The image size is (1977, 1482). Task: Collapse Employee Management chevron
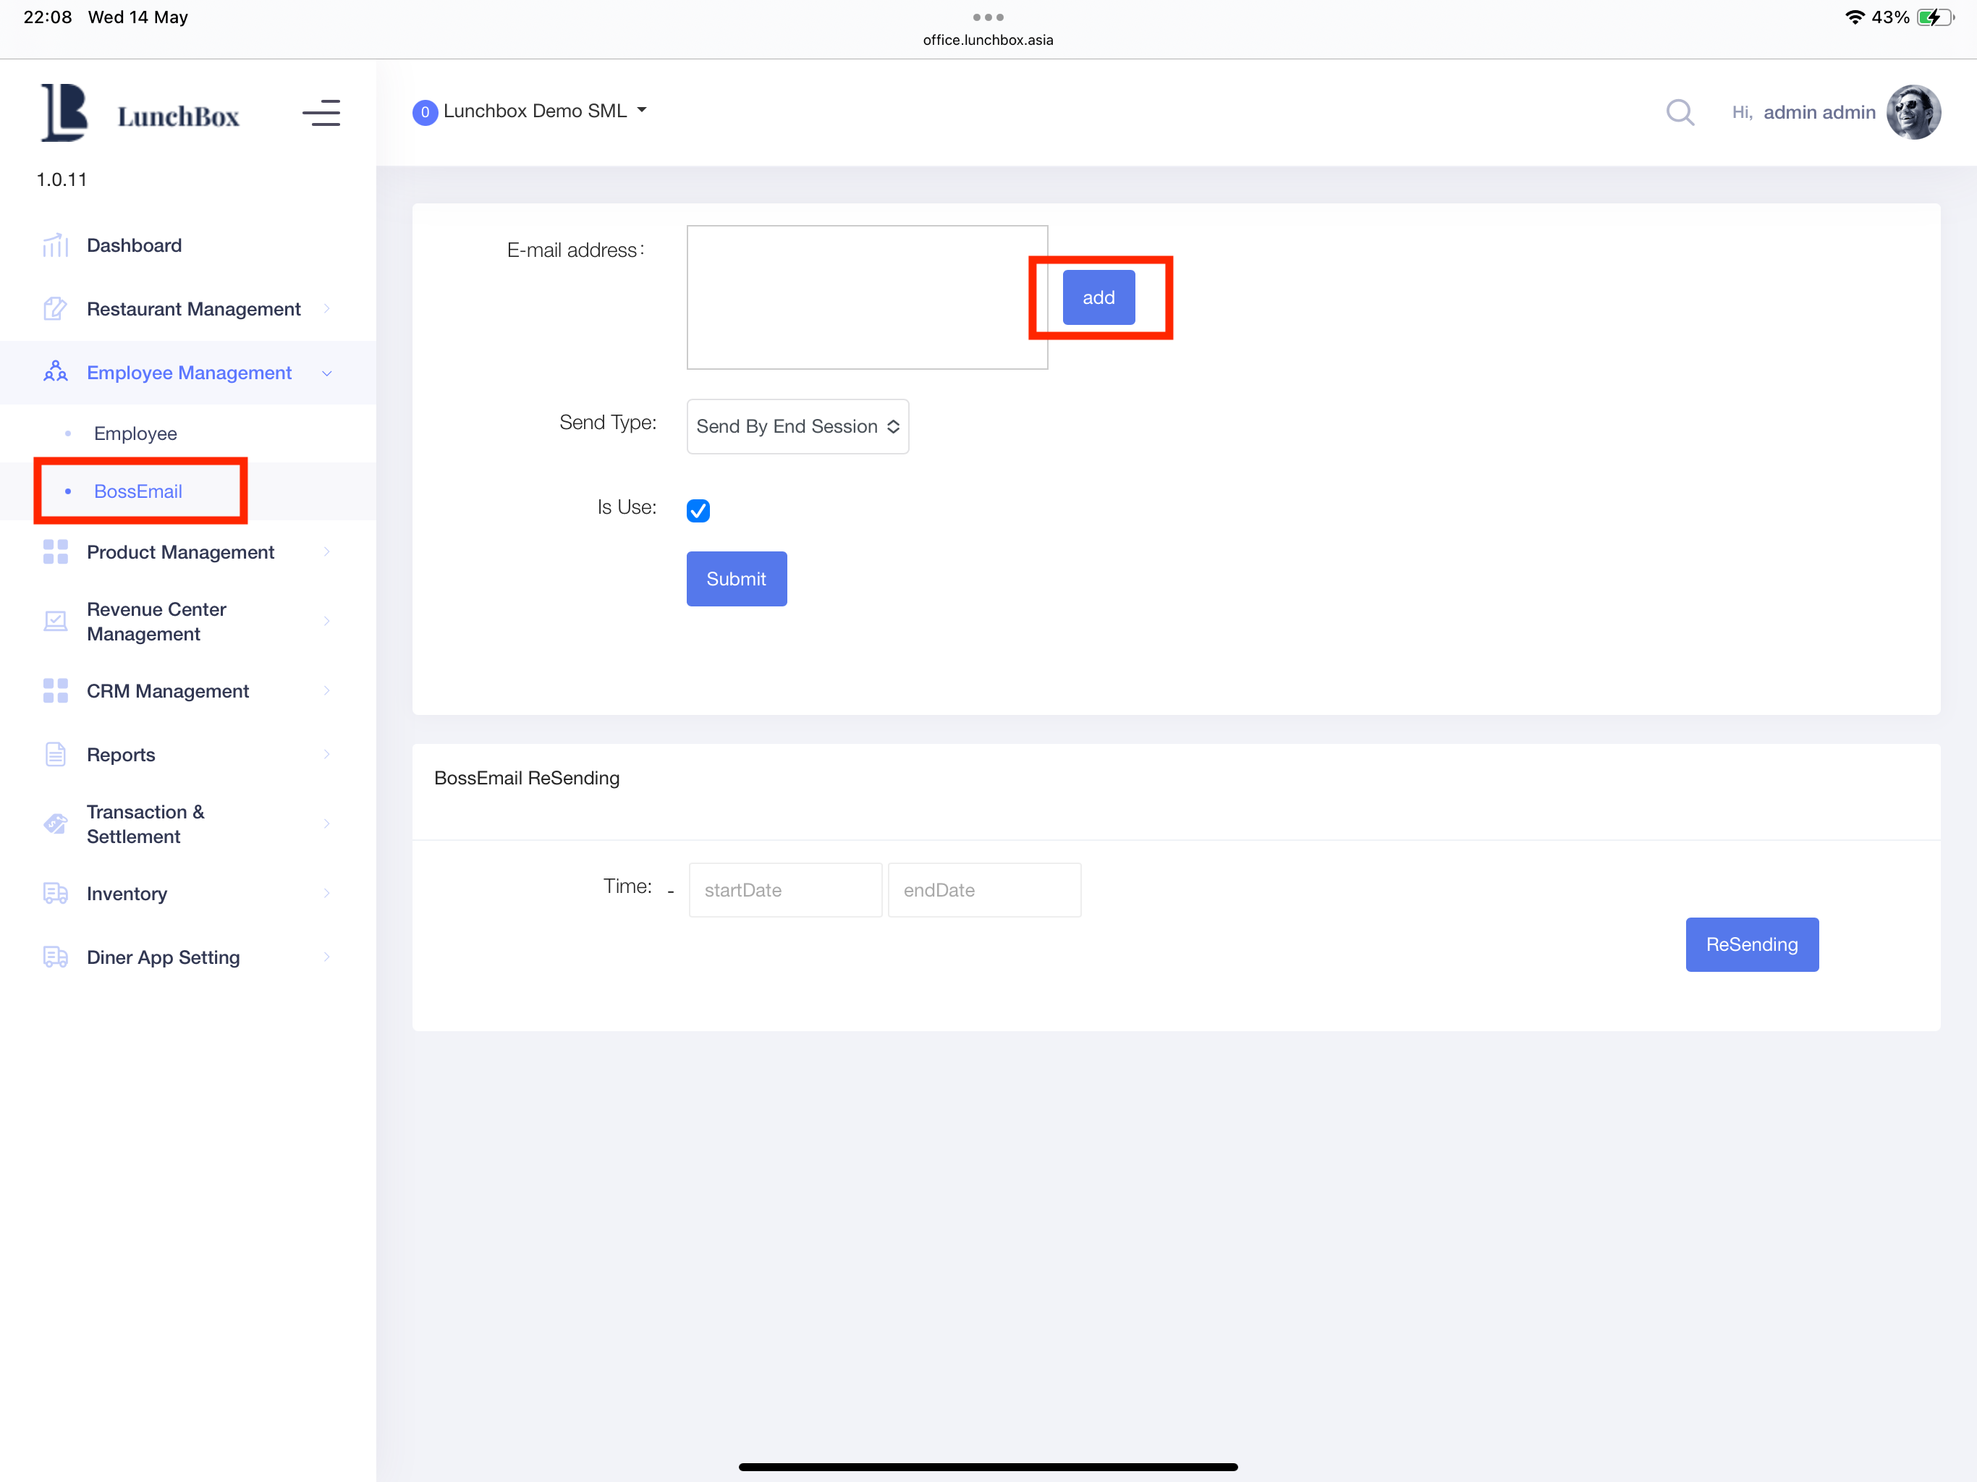tap(327, 373)
